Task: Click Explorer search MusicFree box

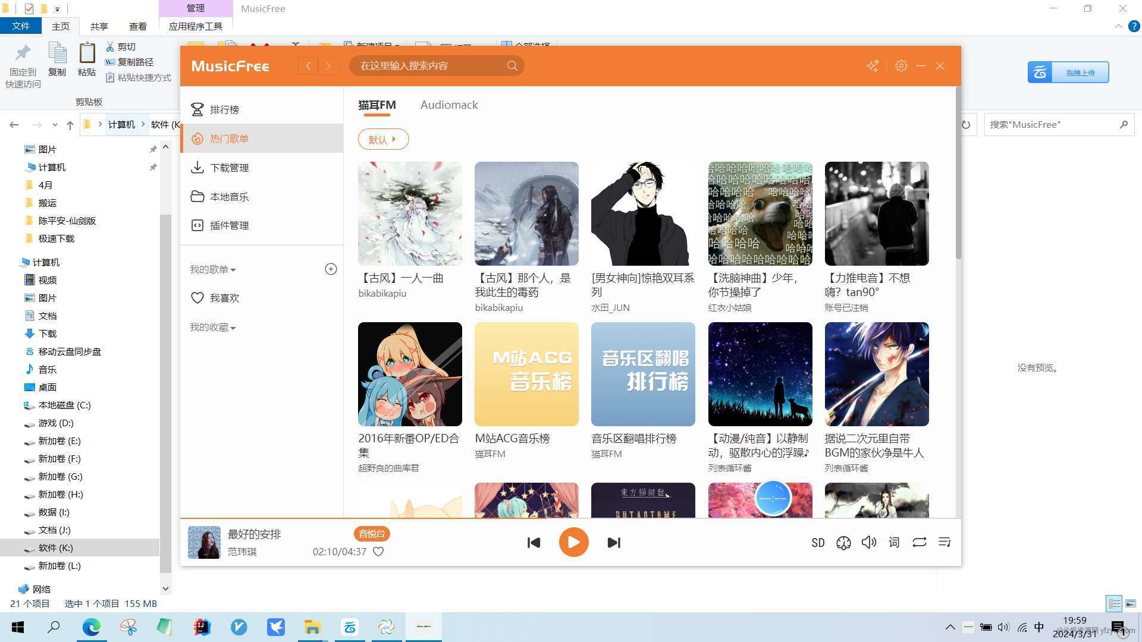Action: (x=1059, y=124)
